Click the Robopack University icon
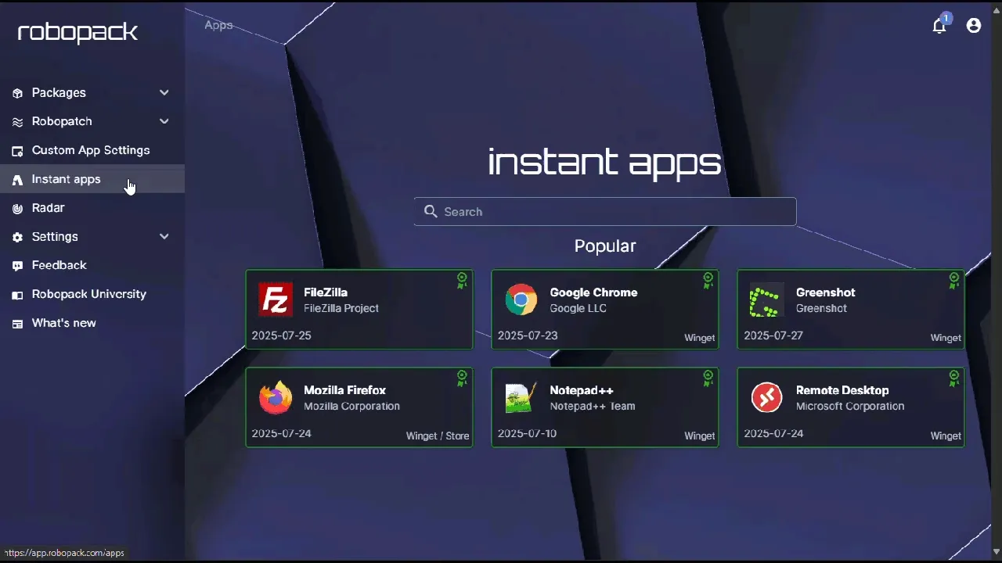Screen dimensions: 1002x563 pyautogui.click(x=17, y=295)
